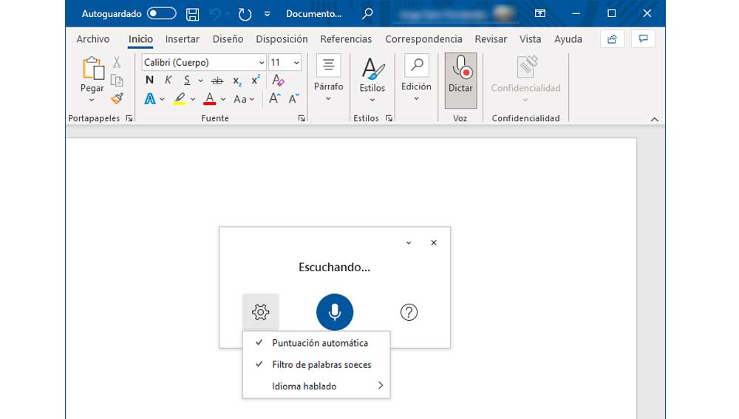The width and height of the screenshot is (739, 419).
Task: Toggle the Autoguardado switch
Action: click(x=161, y=13)
